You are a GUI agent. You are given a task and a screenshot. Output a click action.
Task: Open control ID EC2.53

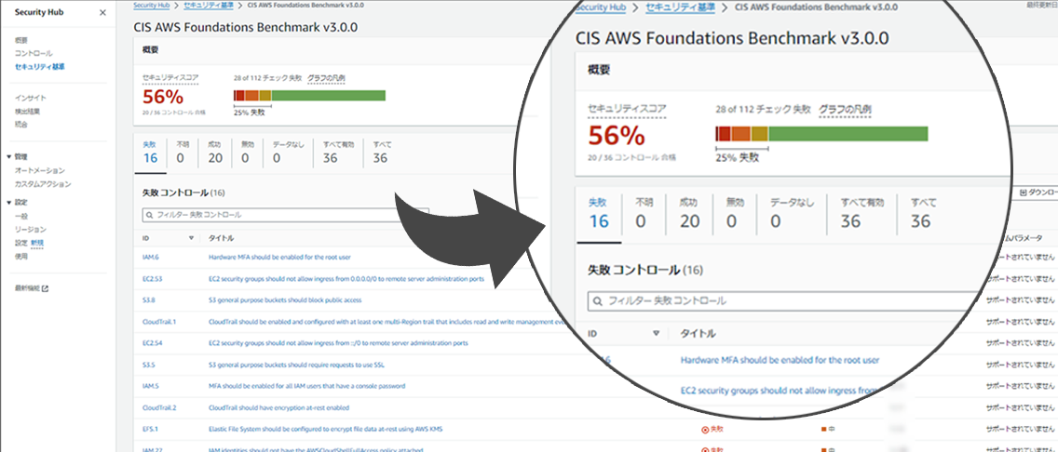(x=151, y=279)
